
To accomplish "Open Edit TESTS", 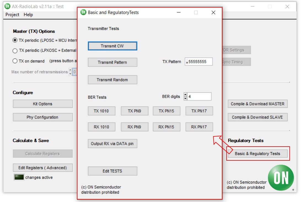I will pos(112,171).
